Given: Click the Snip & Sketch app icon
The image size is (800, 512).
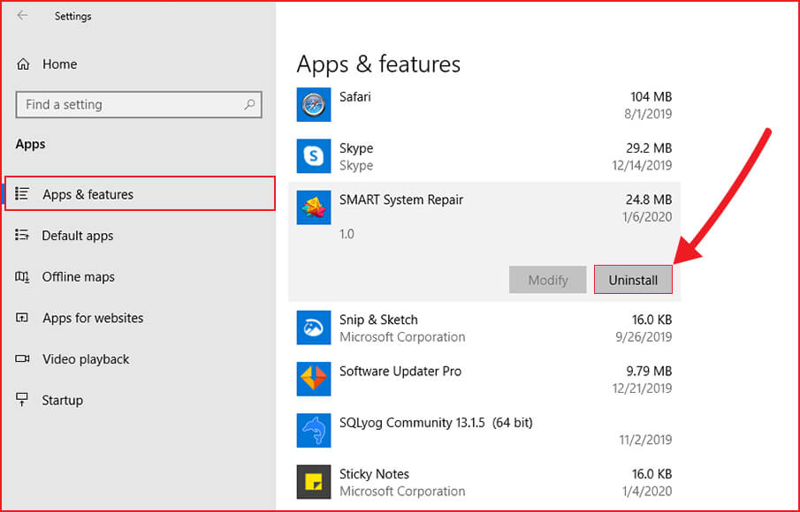Looking at the screenshot, I should point(314,328).
